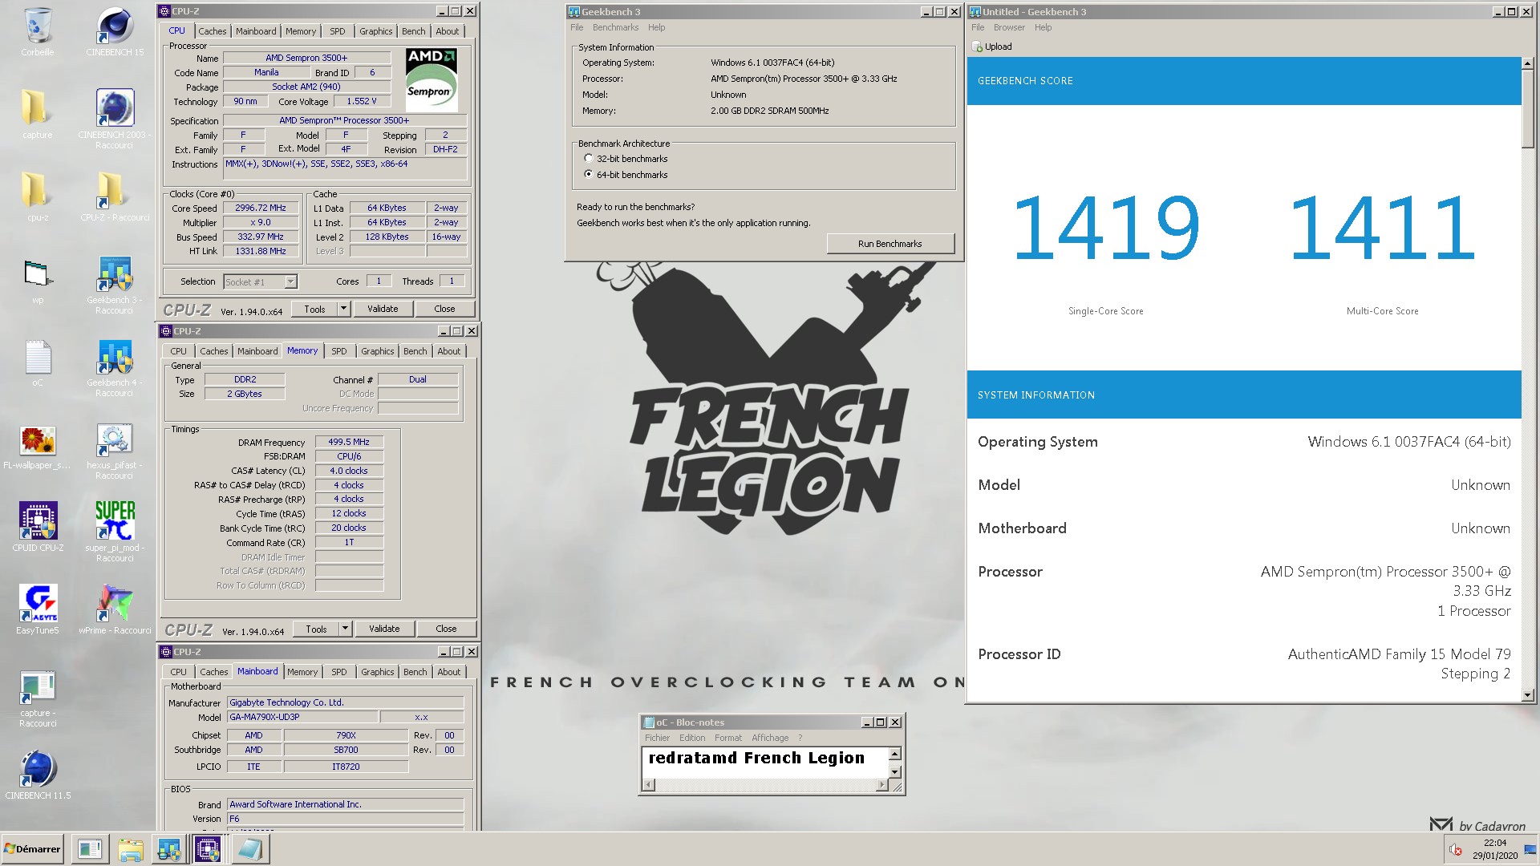Open Fichier menu in Bloc-notes

657,738
